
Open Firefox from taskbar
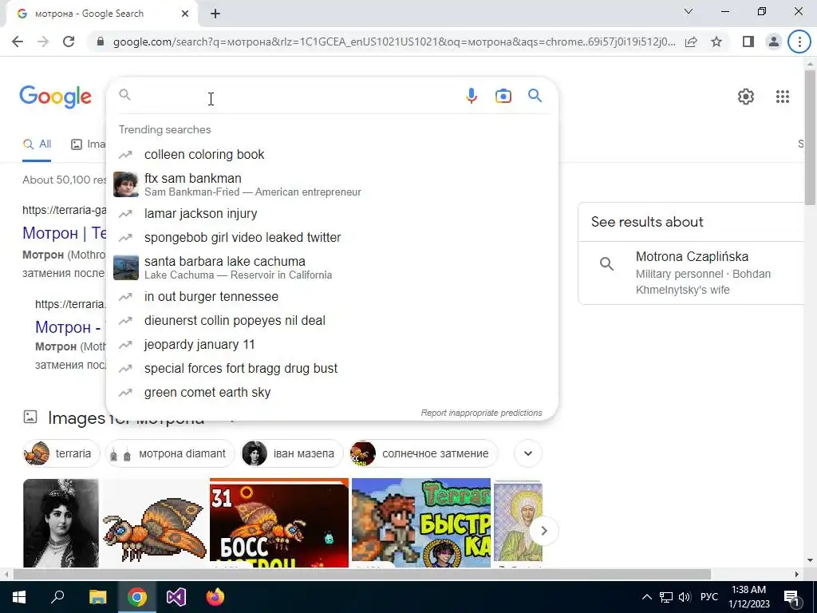pyautogui.click(x=215, y=597)
